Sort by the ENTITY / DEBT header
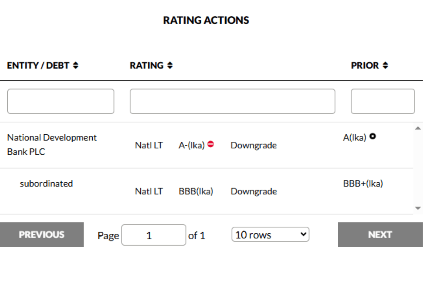Viewport: 423px width, 282px height. click(38, 66)
